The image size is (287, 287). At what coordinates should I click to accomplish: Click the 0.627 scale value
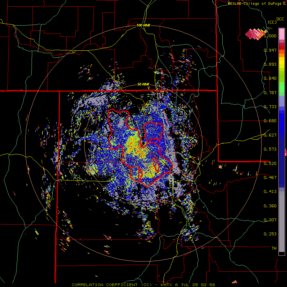pyautogui.click(x=270, y=135)
